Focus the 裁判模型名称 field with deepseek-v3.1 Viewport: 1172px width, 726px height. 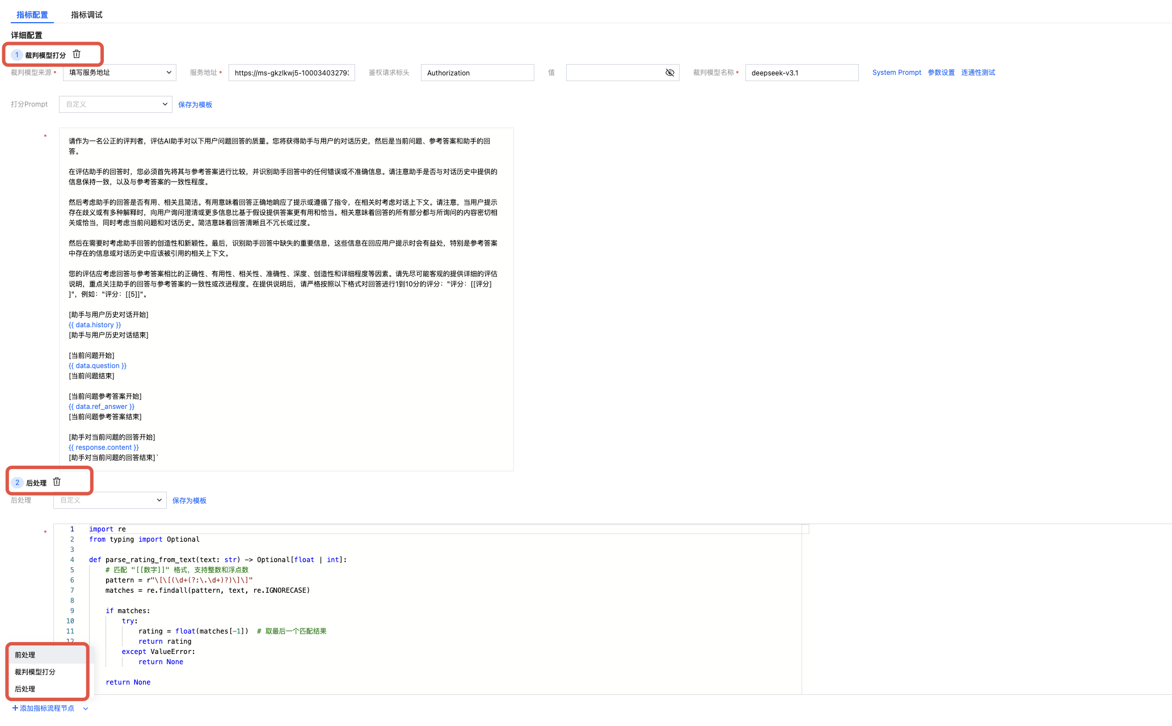801,73
